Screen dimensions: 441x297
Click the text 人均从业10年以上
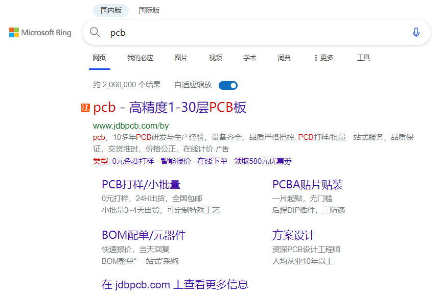pos(303,261)
